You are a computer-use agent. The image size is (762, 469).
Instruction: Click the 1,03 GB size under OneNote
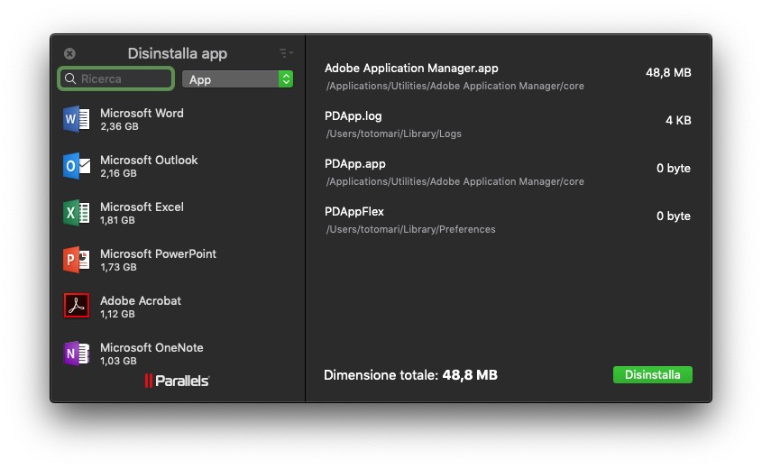click(118, 361)
